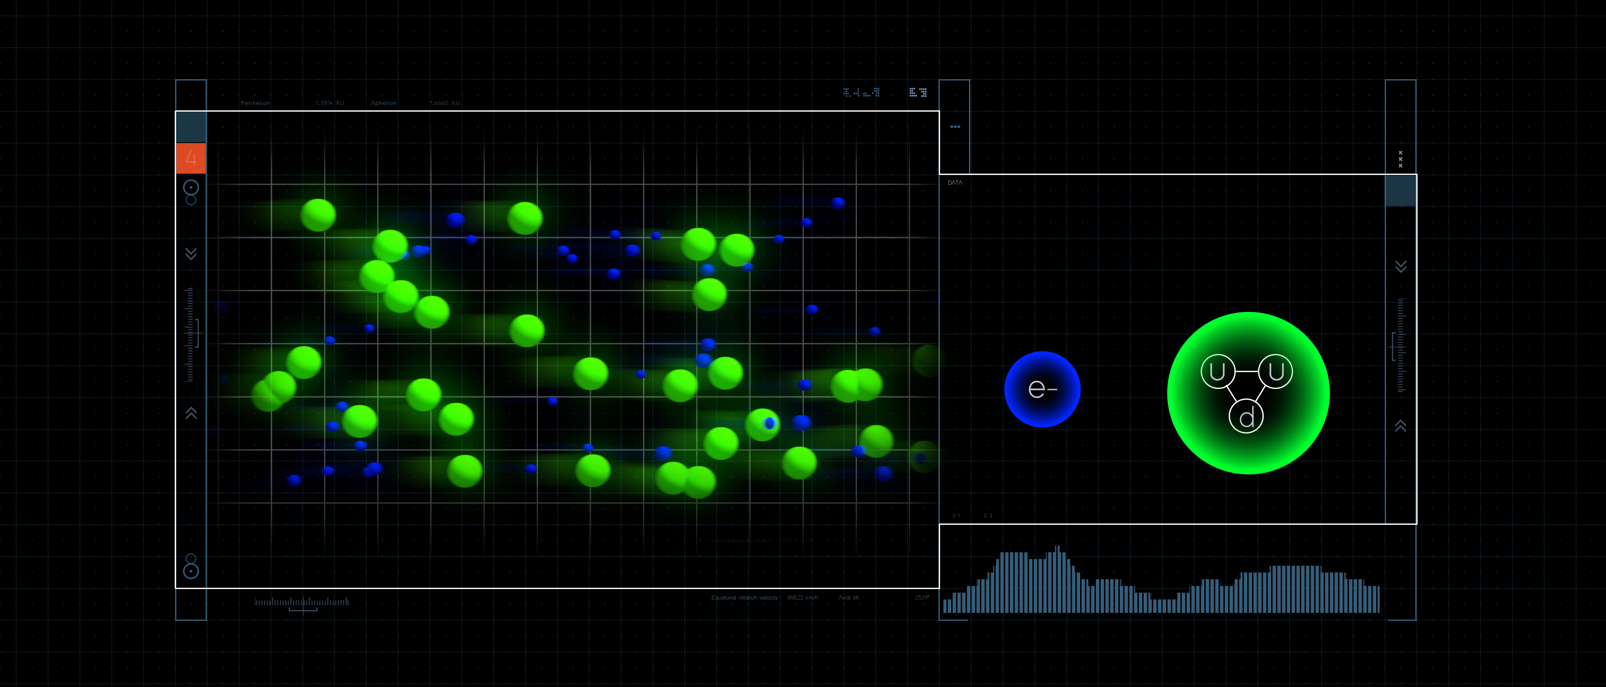Expand the left sidebar double chevron down

pos(191,253)
